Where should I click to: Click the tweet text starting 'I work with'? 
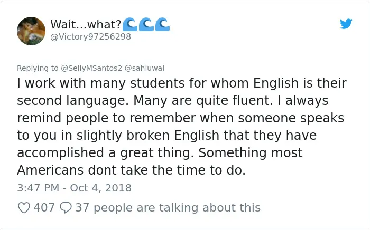[182, 127]
